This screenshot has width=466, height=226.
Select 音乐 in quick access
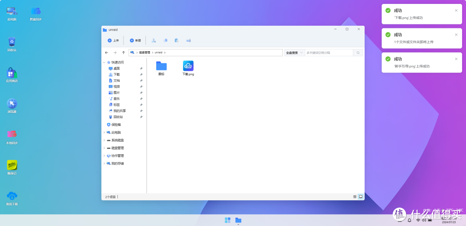point(114,99)
